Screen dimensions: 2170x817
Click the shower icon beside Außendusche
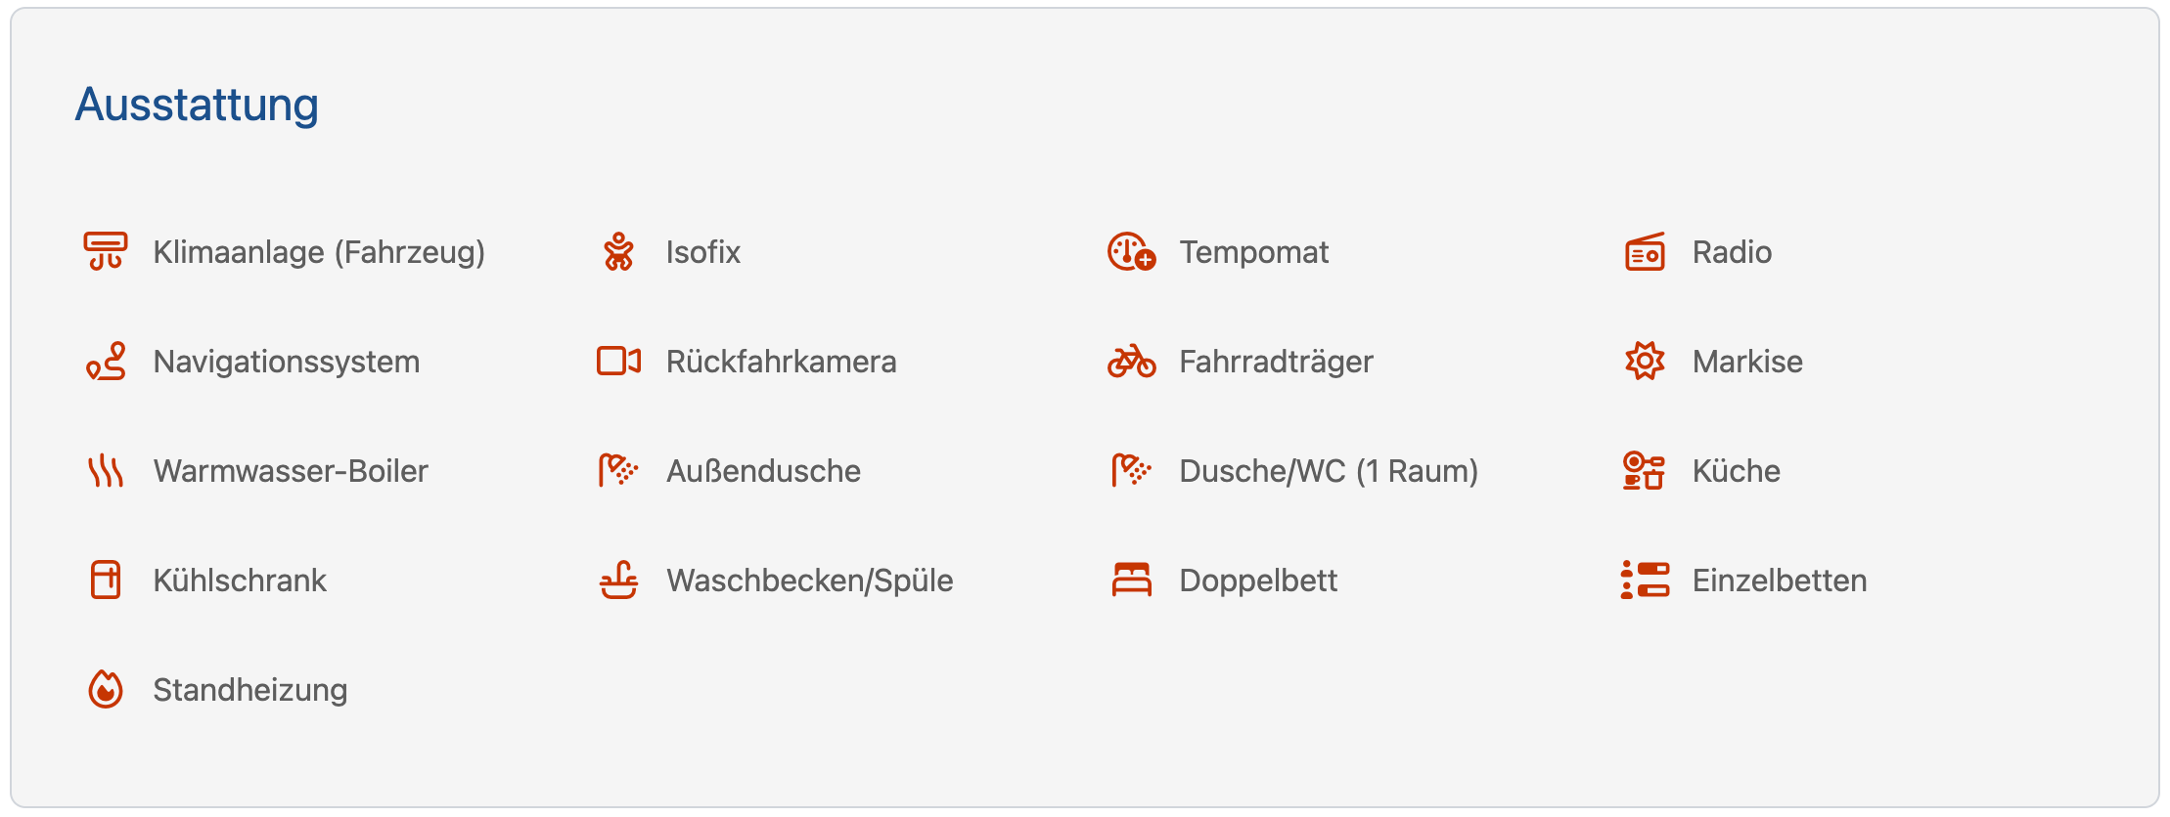coord(618,470)
